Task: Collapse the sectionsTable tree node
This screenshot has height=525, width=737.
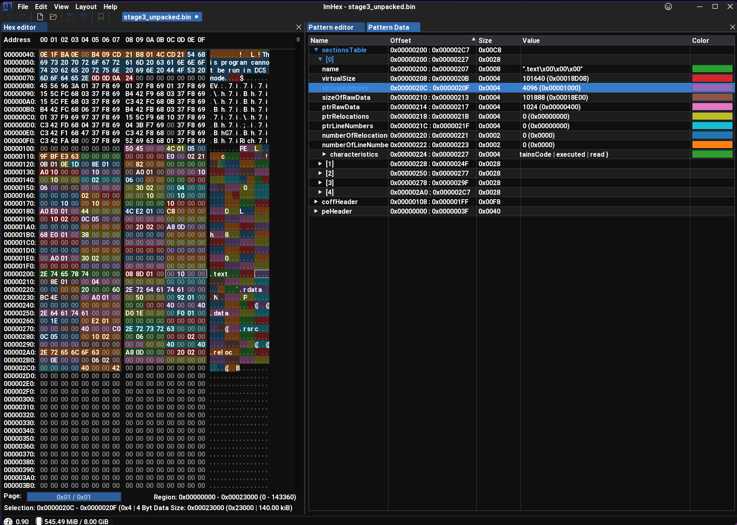Action: pos(316,50)
